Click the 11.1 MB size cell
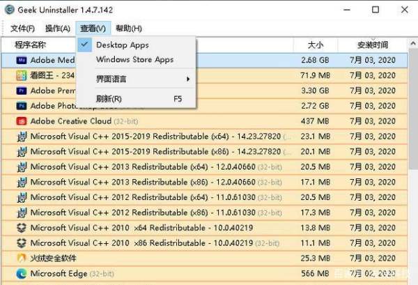Screen dimensions: 418x285 (315, 243)
